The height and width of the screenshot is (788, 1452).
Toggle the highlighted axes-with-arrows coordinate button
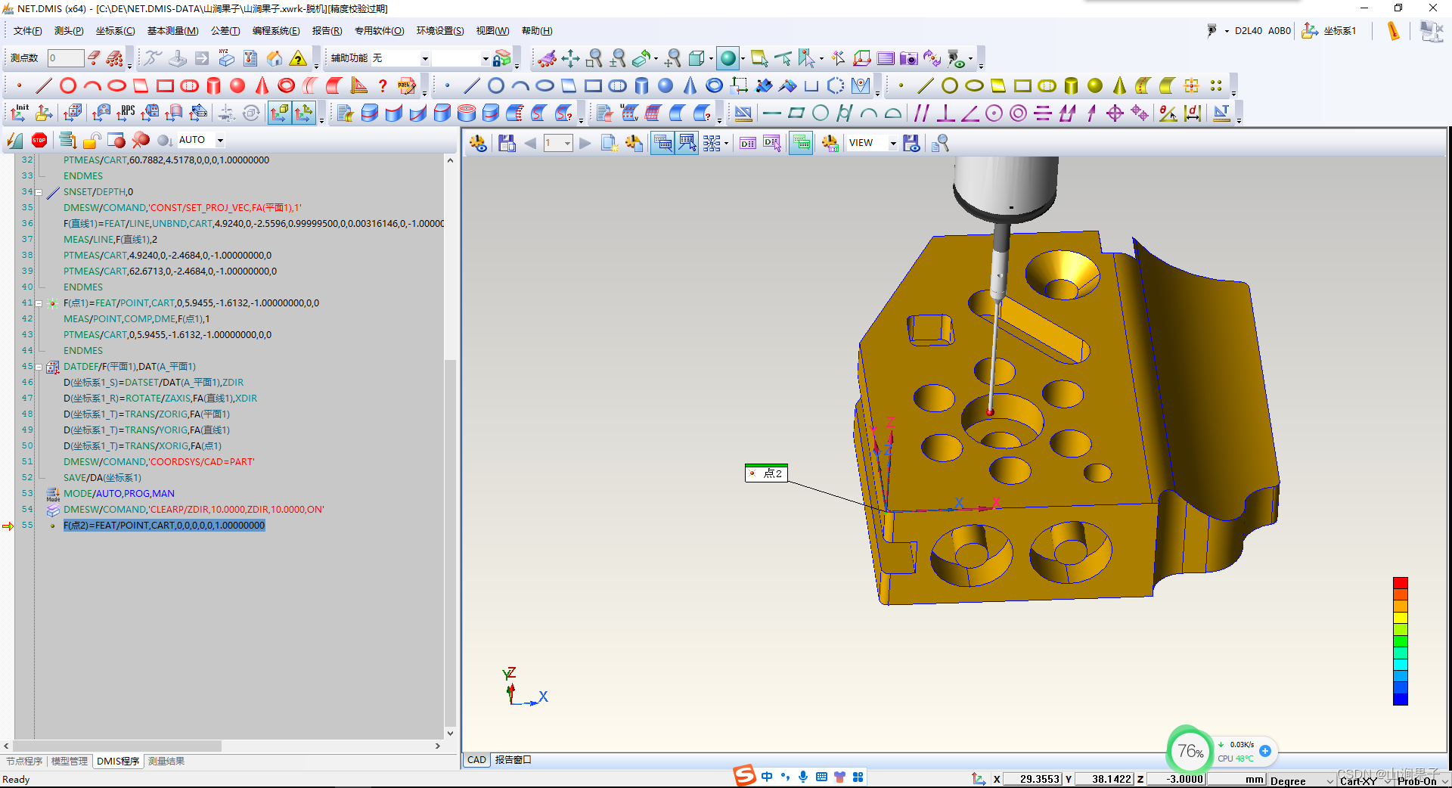pyautogui.click(x=303, y=113)
